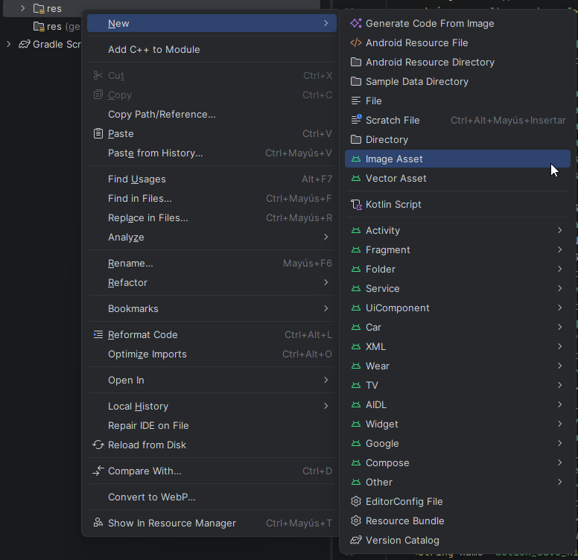Click the Version Catalog gradle icon
The width and height of the screenshot is (578, 560).
click(356, 540)
